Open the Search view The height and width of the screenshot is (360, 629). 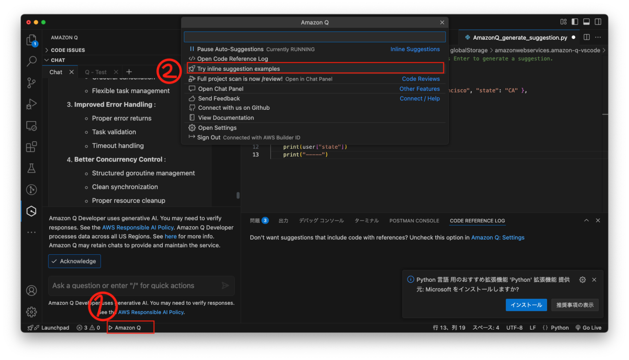click(x=31, y=61)
